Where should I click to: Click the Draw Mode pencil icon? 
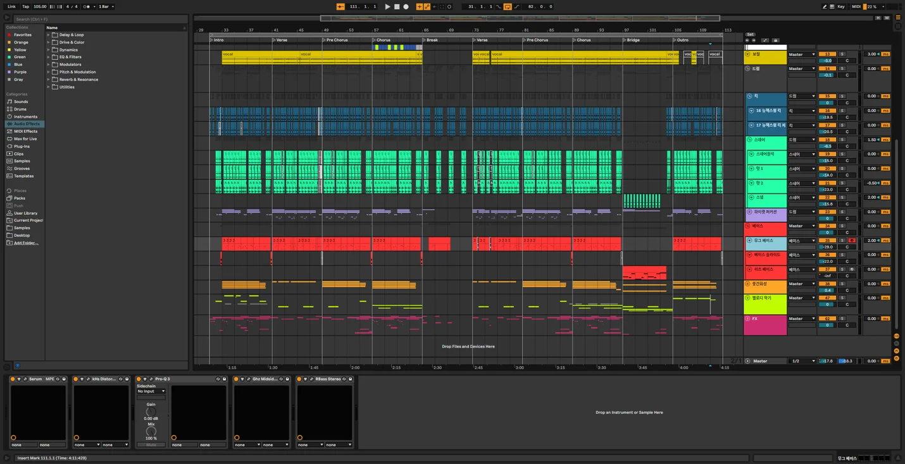coord(825,6)
